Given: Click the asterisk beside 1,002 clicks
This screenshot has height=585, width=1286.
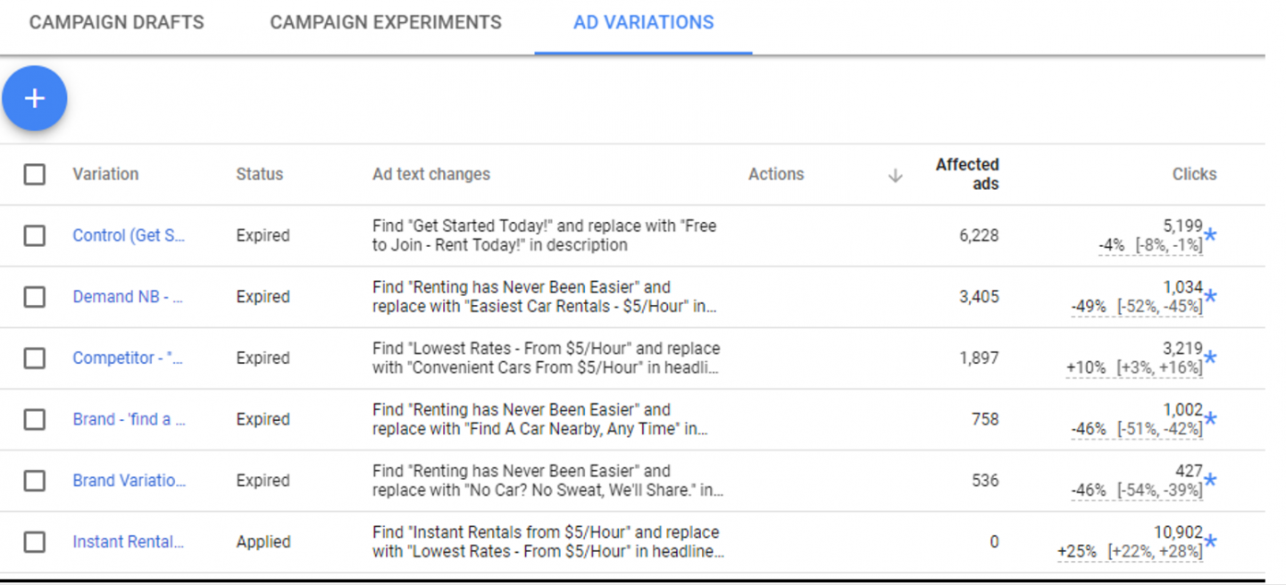Looking at the screenshot, I should (1210, 420).
